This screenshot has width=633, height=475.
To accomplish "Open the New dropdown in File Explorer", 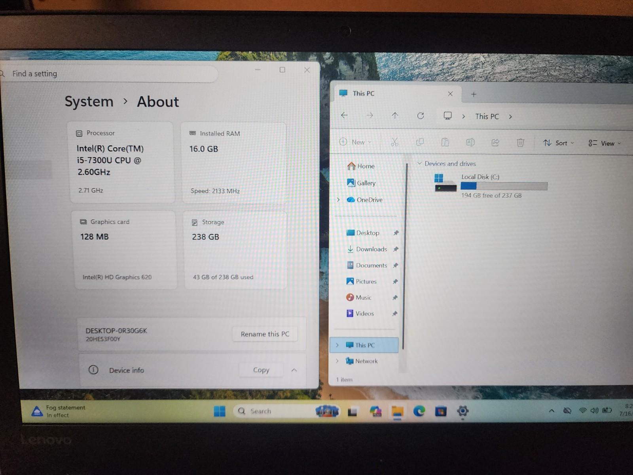I will click(x=355, y=142).
